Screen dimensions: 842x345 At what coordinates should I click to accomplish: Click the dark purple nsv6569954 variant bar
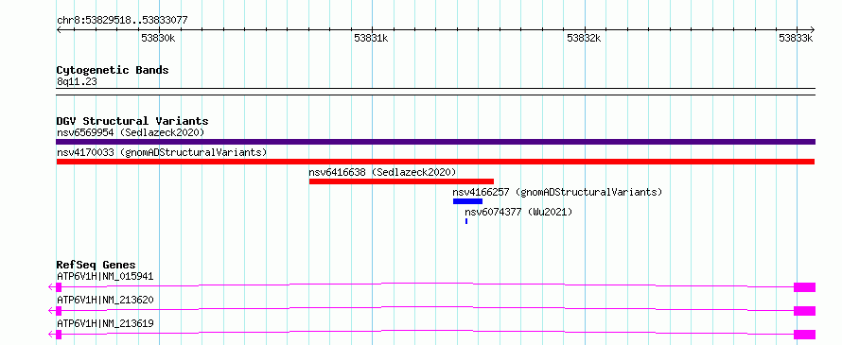click(x=435, y=142)
